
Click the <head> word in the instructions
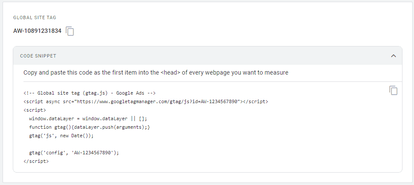(x=170, y=72)
